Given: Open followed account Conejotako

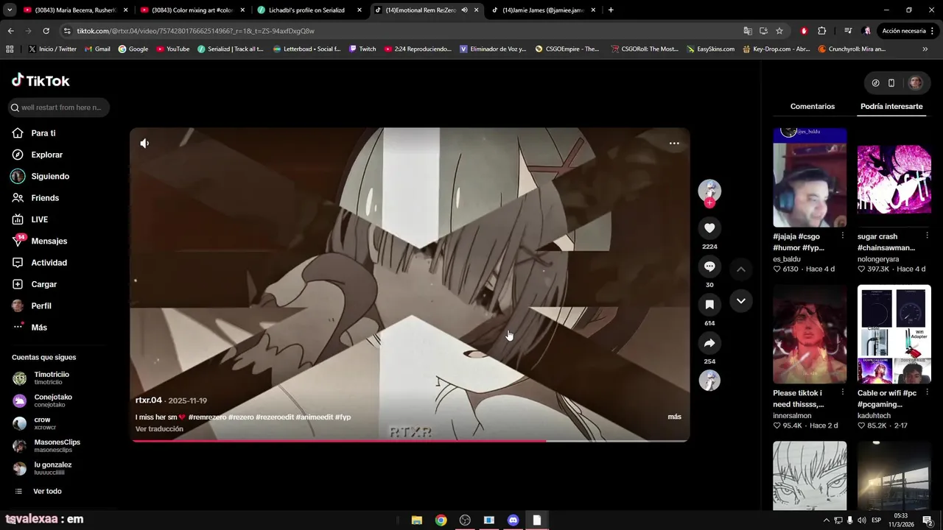Looking at the screenshot, I should tap(52, 400).
